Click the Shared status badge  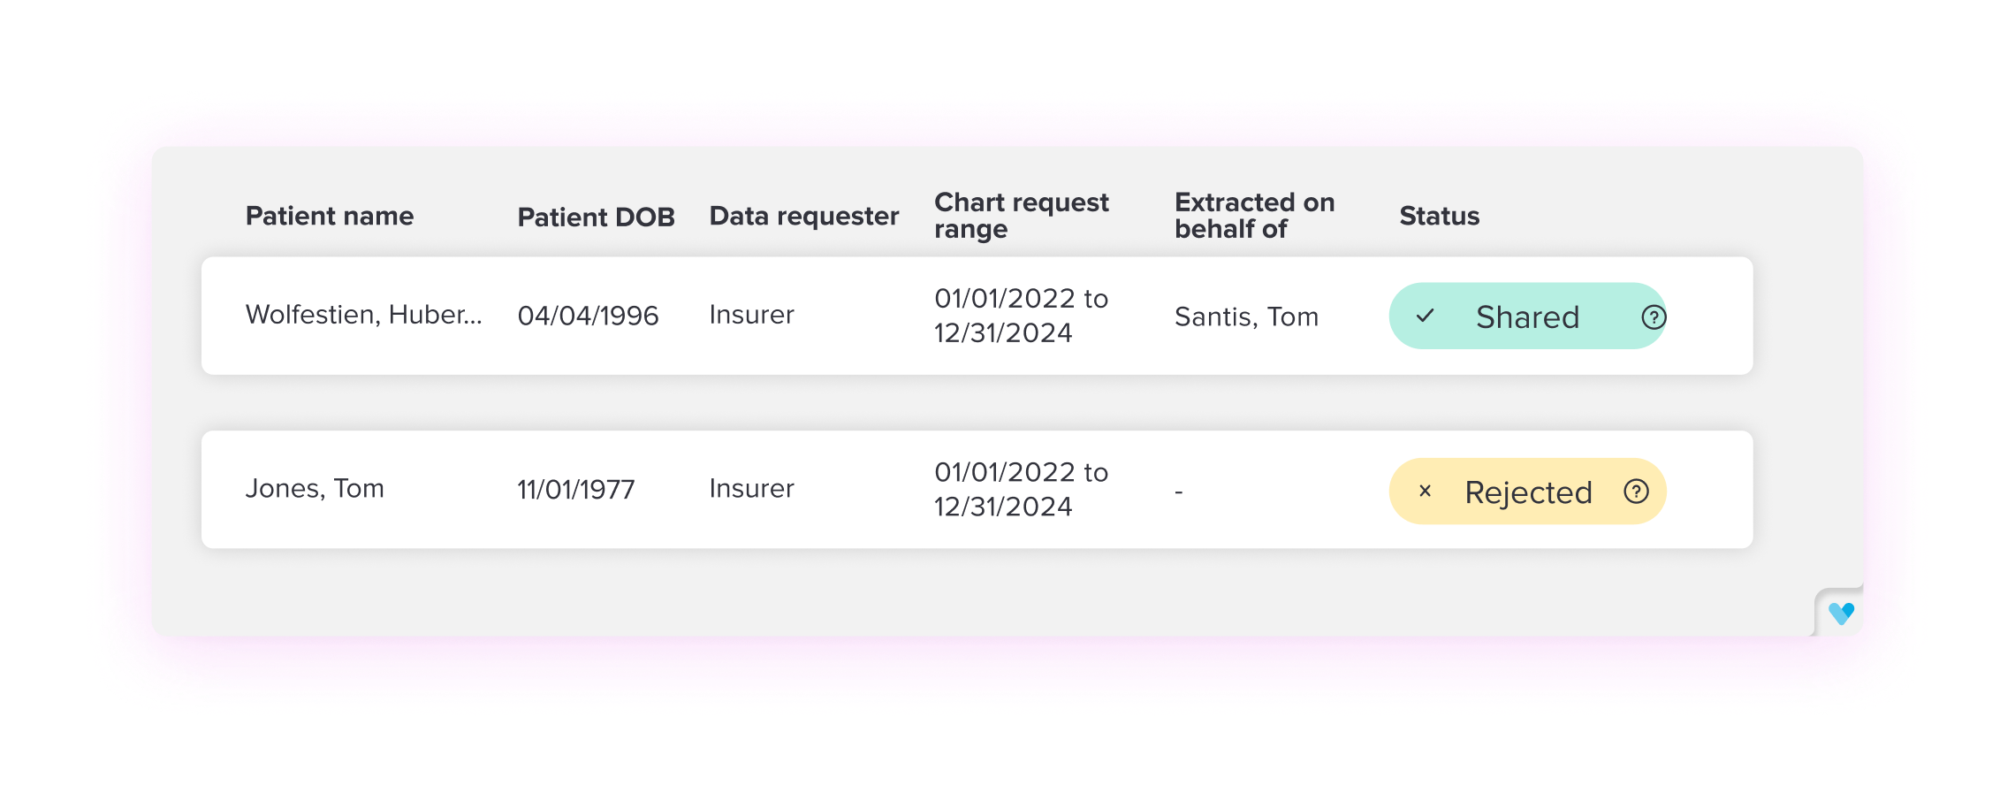pos(1526,316)
